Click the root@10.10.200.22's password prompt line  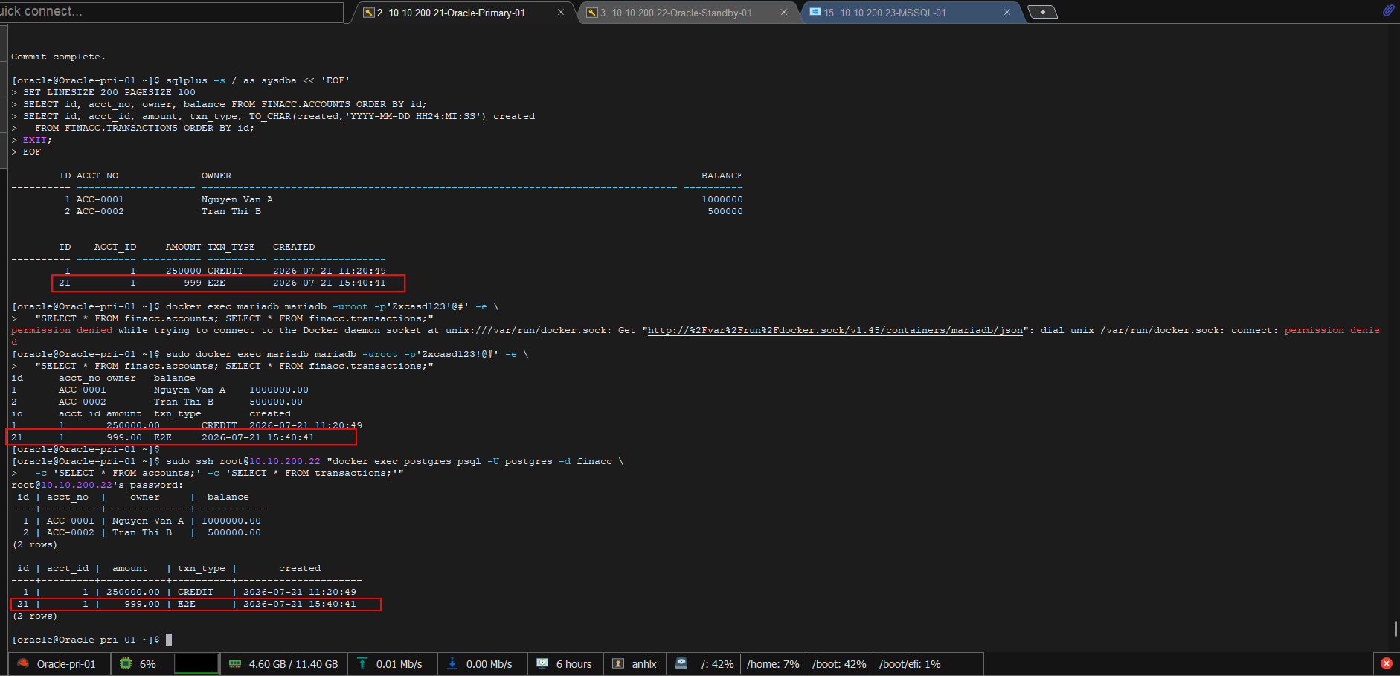97,485
